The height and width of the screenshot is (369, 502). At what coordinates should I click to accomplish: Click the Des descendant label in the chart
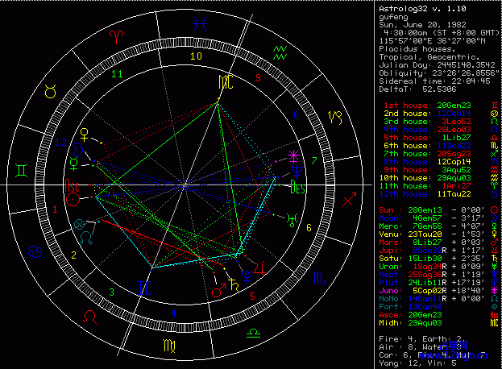pyautogui.click(x=297, y=190)
